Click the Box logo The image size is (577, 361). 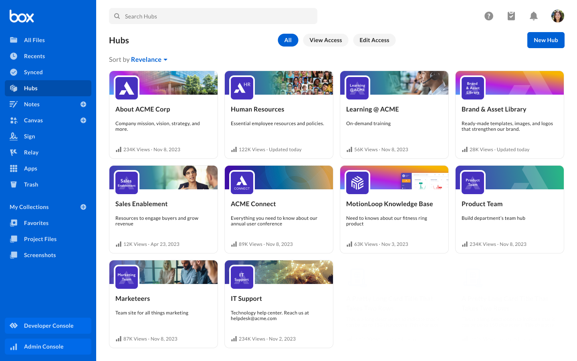22,16
